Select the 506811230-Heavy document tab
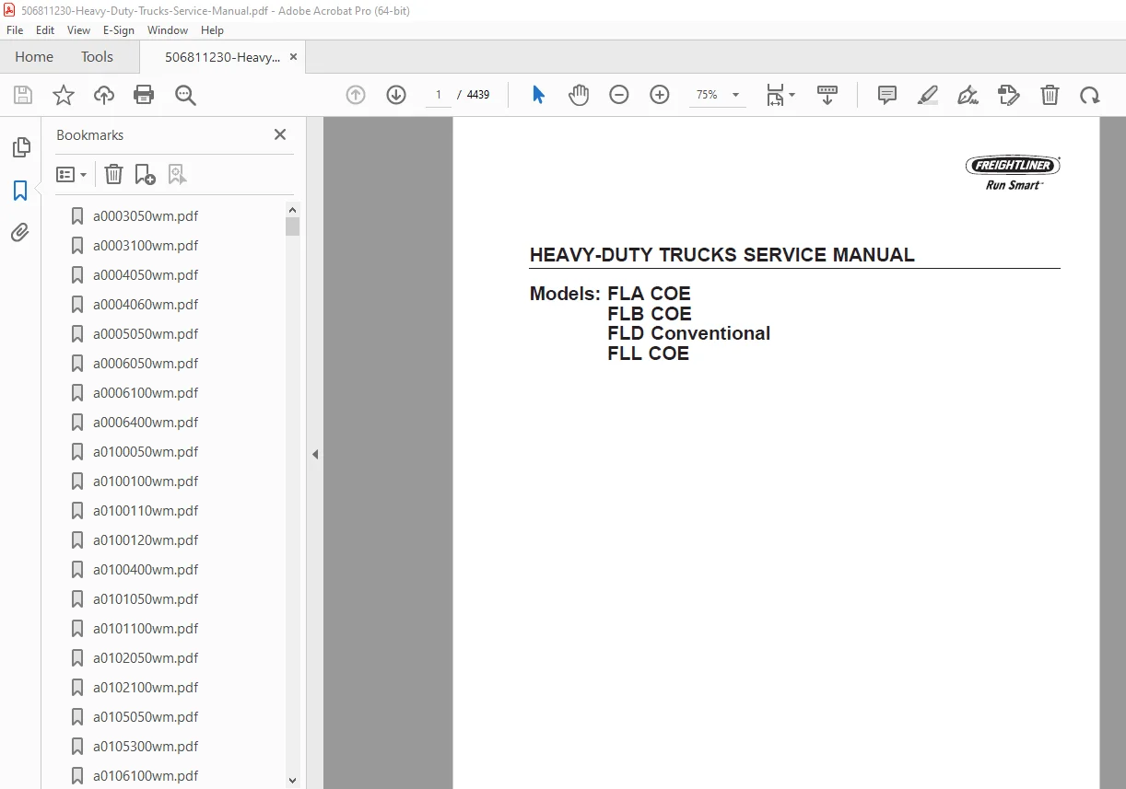 pos(222,57)
